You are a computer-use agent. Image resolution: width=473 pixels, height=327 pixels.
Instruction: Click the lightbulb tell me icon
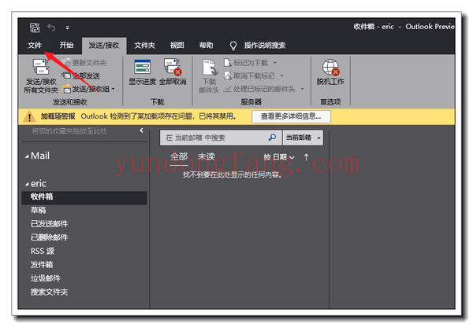[233, 46]
